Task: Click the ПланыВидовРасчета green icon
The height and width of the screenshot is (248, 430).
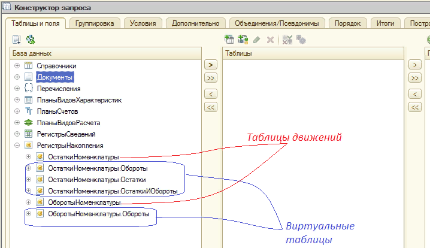Action: (29, 123)
